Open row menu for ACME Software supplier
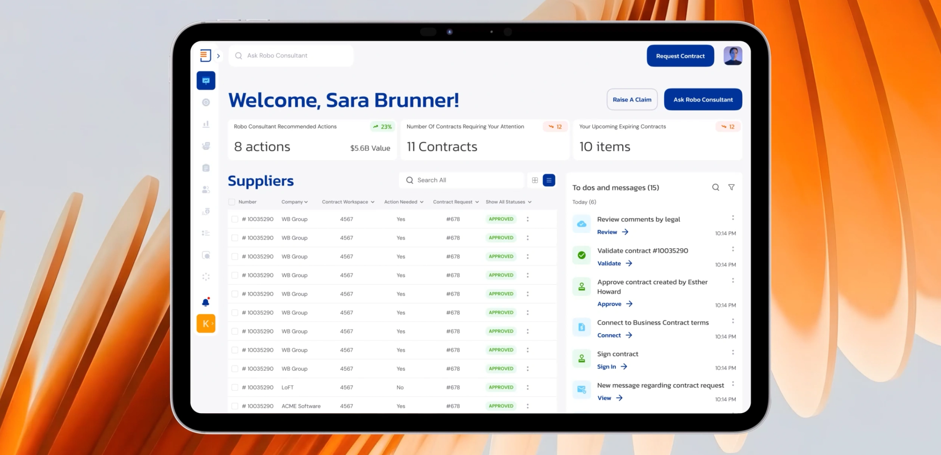This screenshot has height=455, width=941. coord(528,406)
